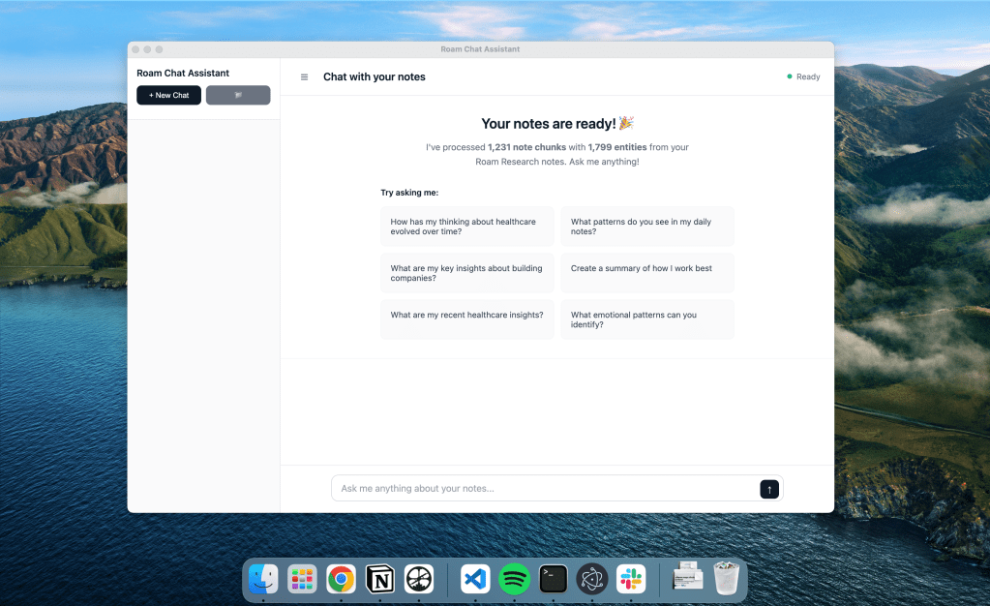Open Notion from the dock
Image resolution: width=990 pixels, height=606 pixels.
pyautogui.click(x=380, y=579)
